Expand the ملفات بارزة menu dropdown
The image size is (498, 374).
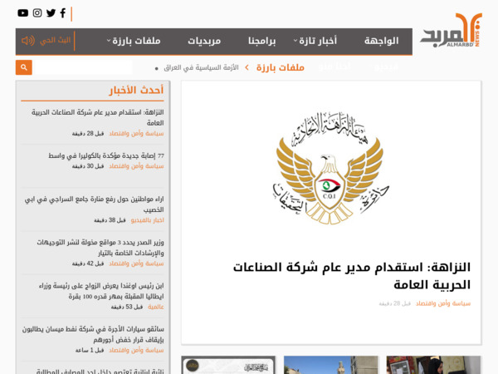click(134, 41)
